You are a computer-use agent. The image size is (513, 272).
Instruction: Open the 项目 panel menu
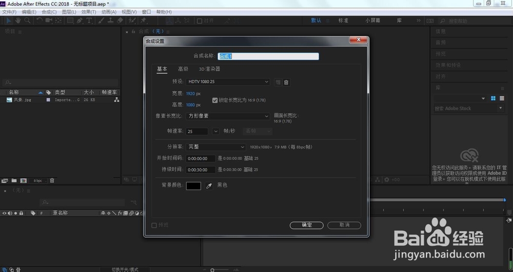tap(20, 32)
